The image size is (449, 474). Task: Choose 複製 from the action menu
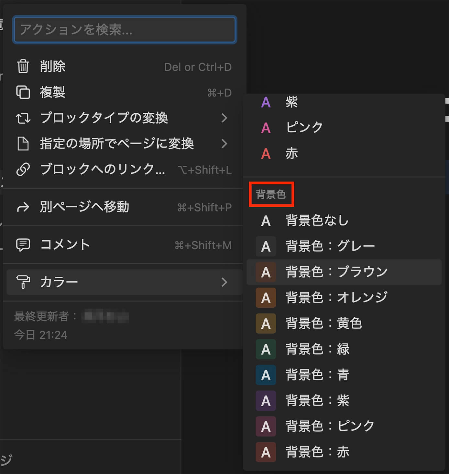[124, 92]
